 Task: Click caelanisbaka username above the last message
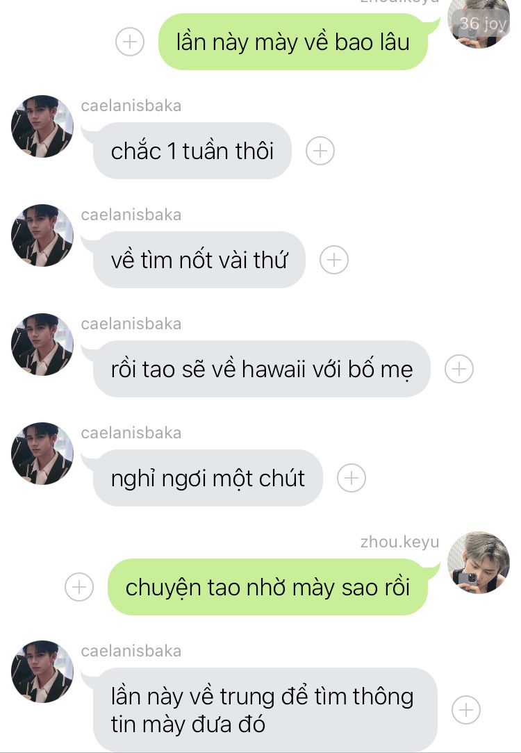(x=131, y=651)
